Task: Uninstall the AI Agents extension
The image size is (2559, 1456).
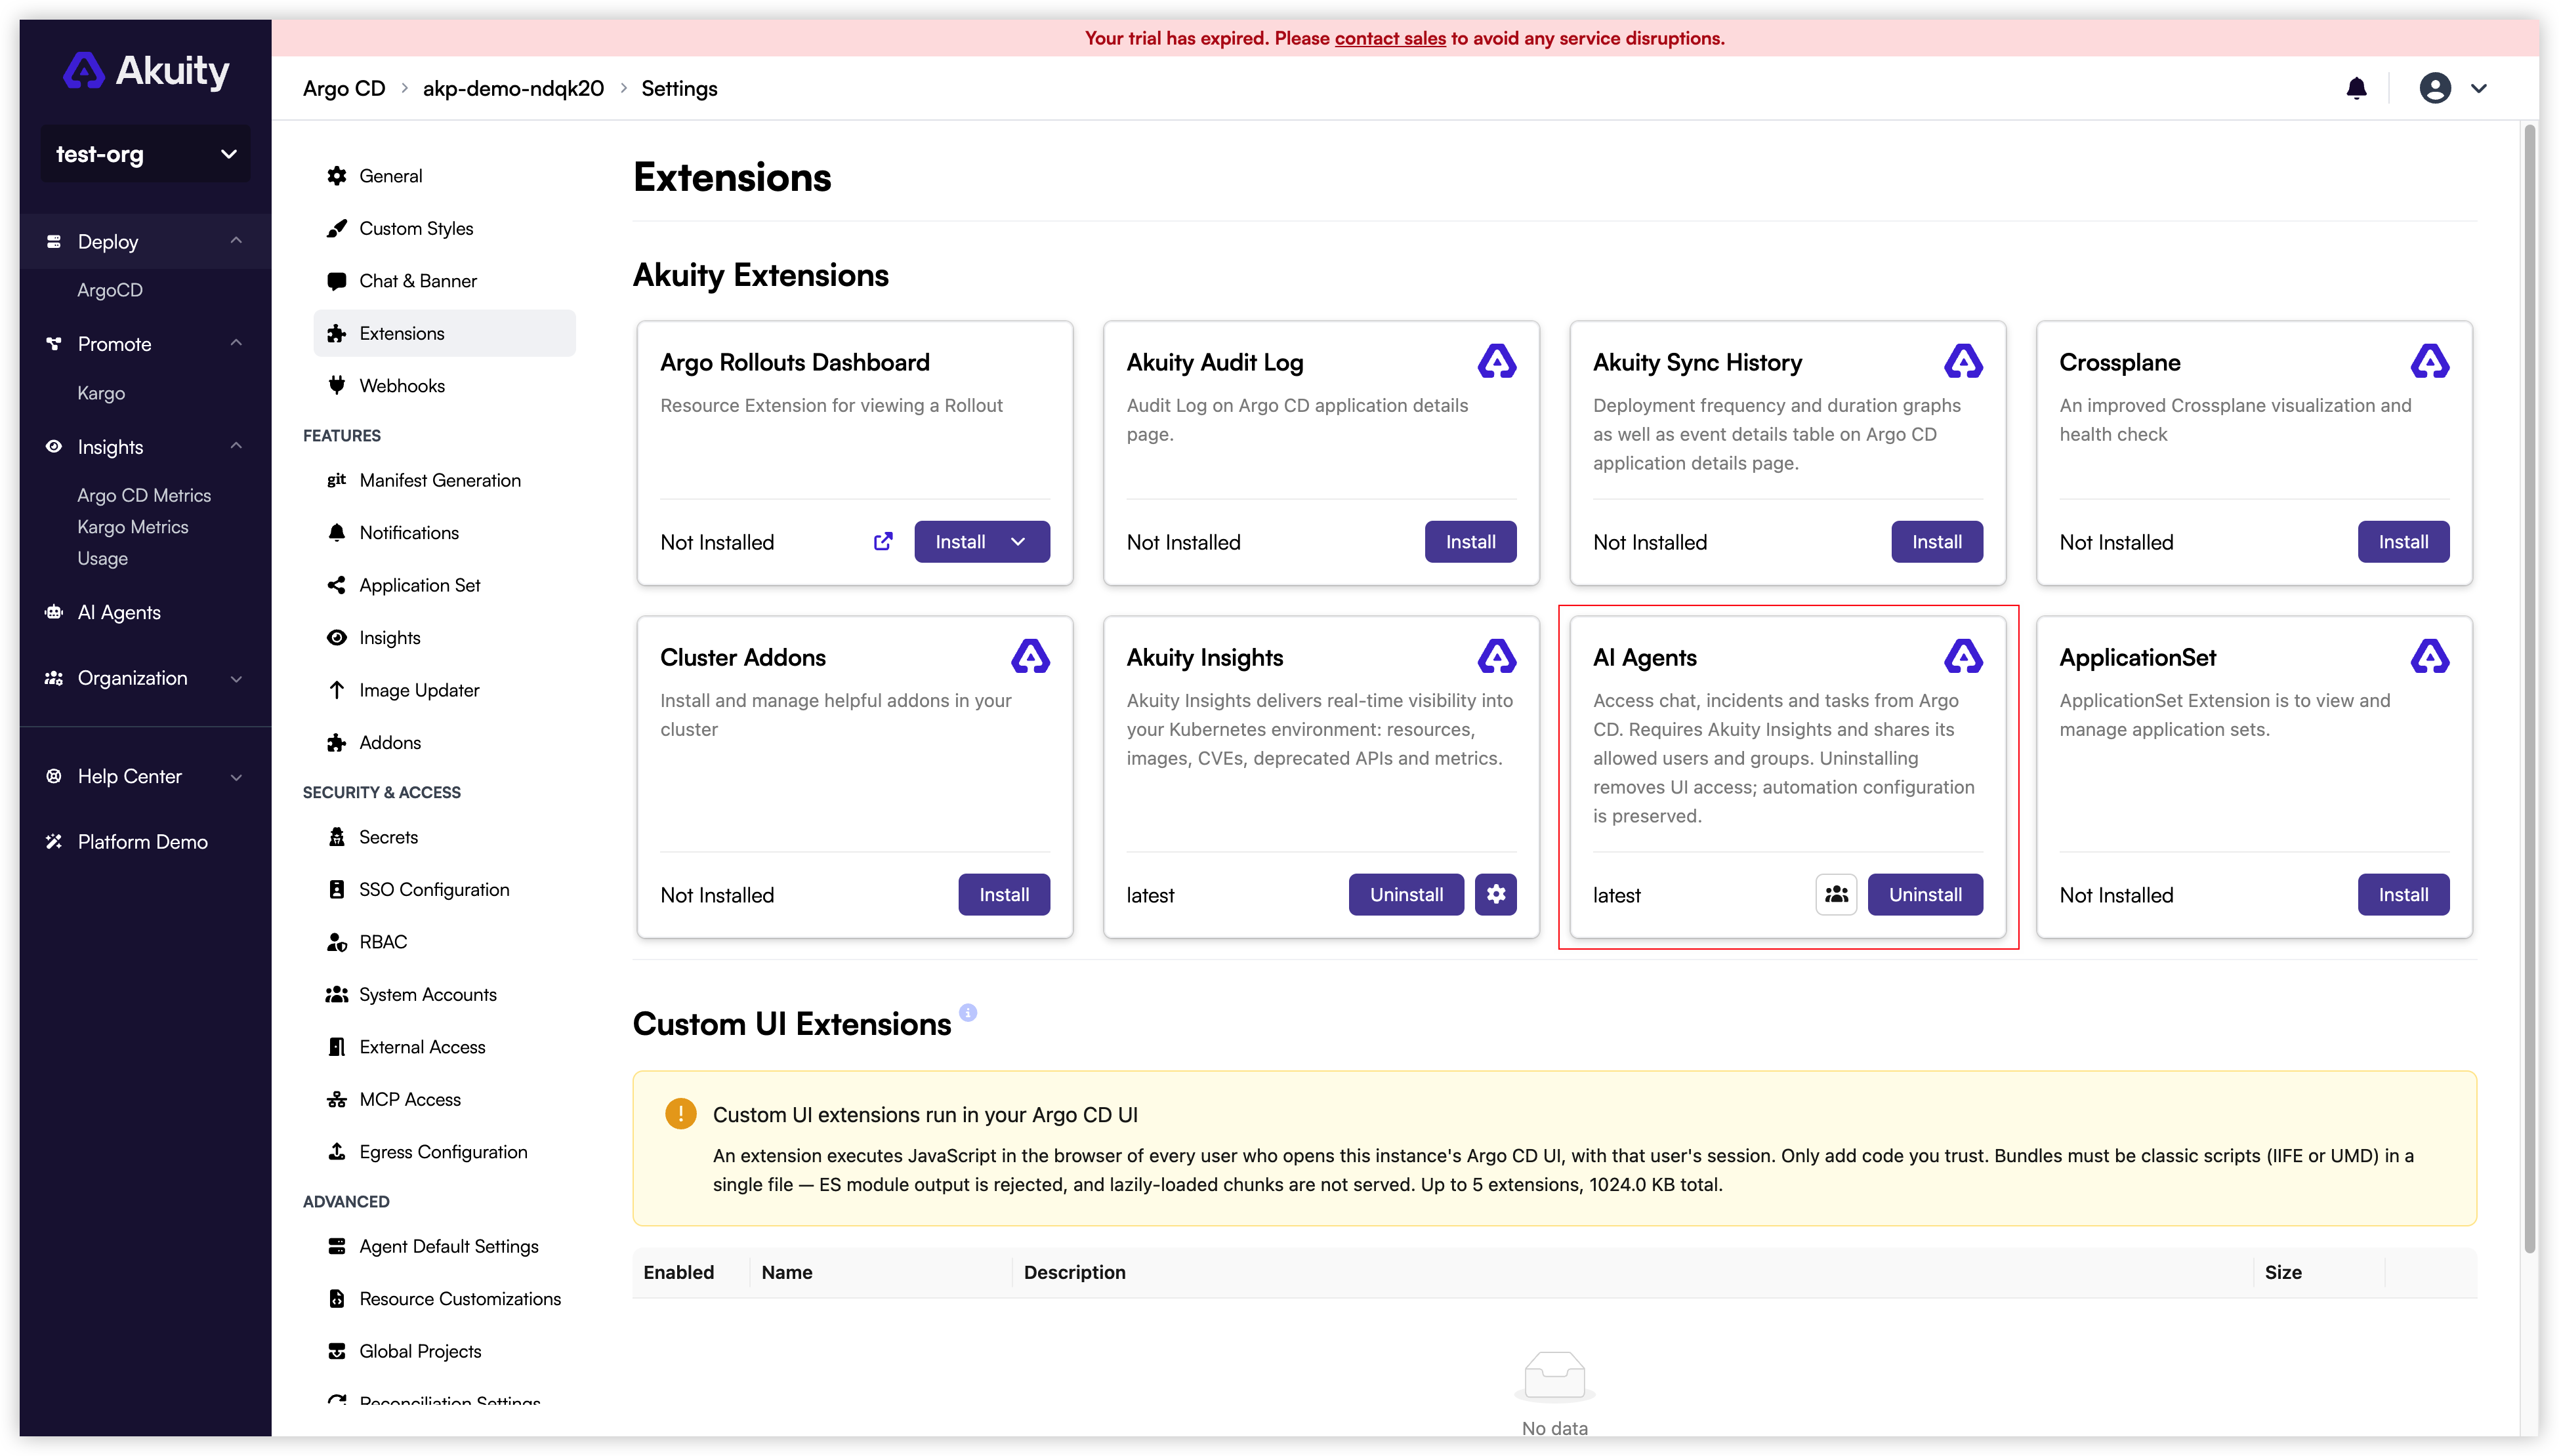Action: click(x=1924, y=894)
